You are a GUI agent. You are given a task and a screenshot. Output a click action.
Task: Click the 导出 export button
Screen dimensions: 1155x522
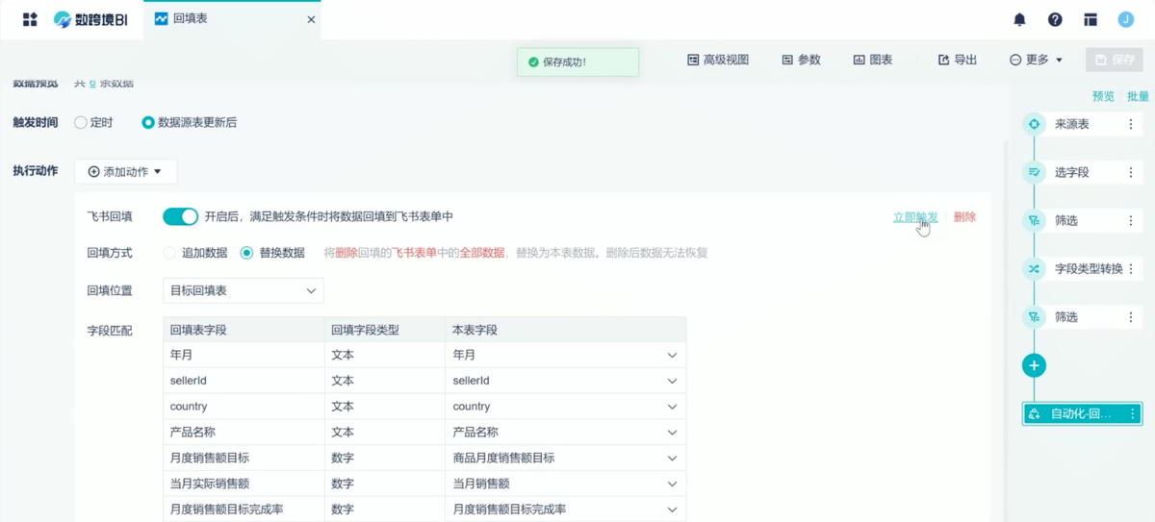pos(958,60)
